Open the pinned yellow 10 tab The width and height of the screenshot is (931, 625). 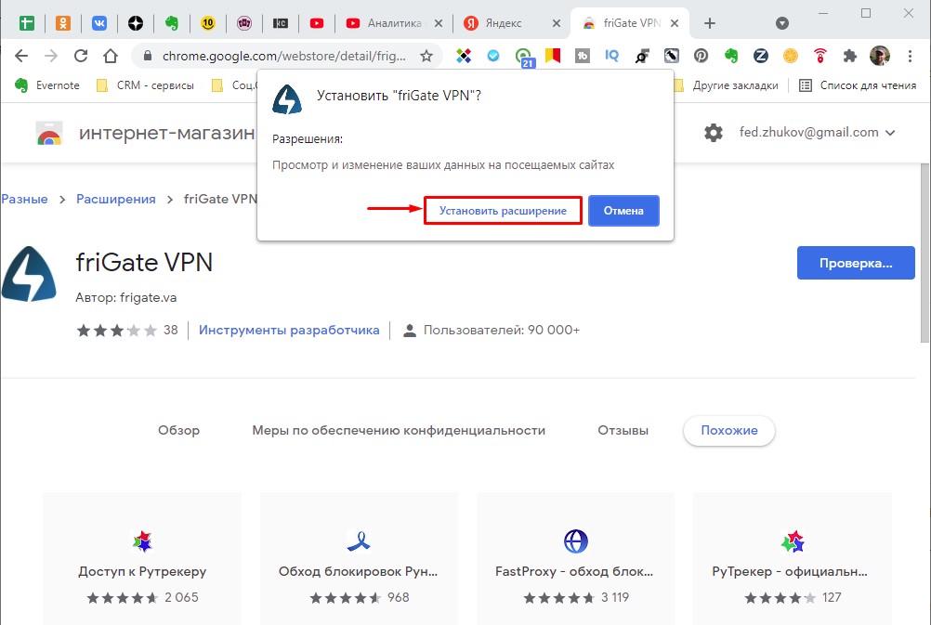click(x=208, y=23)
